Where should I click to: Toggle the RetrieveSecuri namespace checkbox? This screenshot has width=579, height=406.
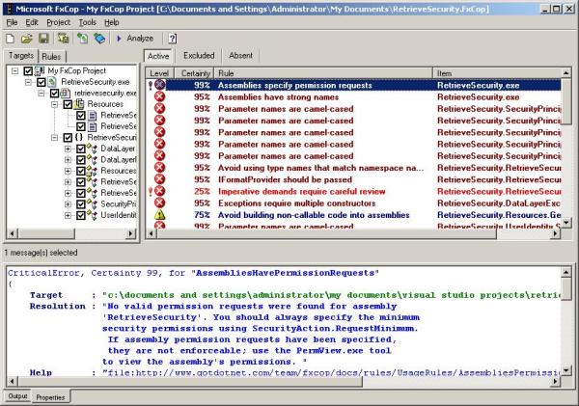pyautogui.click(x=68, y=138)
